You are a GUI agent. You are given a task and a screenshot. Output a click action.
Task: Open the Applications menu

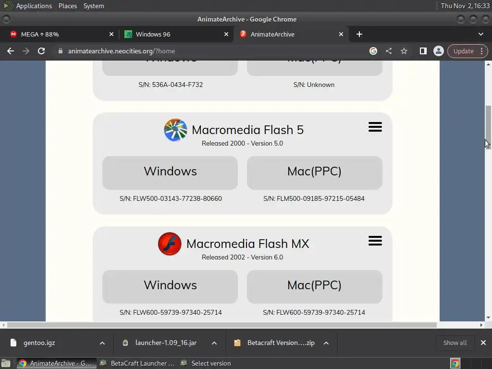point(34,6)
